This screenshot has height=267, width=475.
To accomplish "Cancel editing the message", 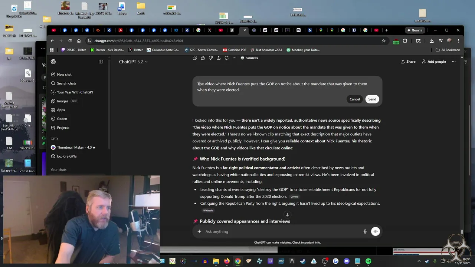I will pyautogui.click(x=355, y=99).
